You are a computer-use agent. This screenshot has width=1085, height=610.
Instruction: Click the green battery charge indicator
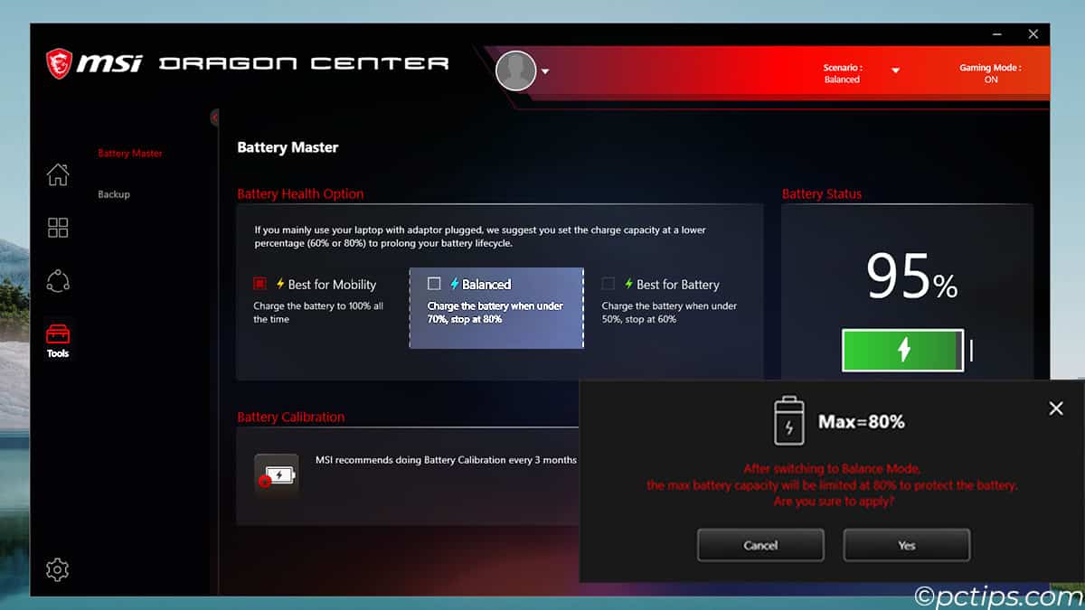[x=902, y=350]
